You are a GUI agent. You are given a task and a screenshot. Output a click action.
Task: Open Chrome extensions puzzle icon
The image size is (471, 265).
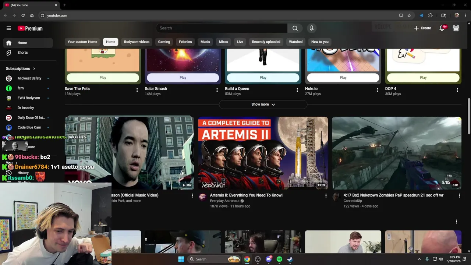pyautogui.click(x=431, y=15)
